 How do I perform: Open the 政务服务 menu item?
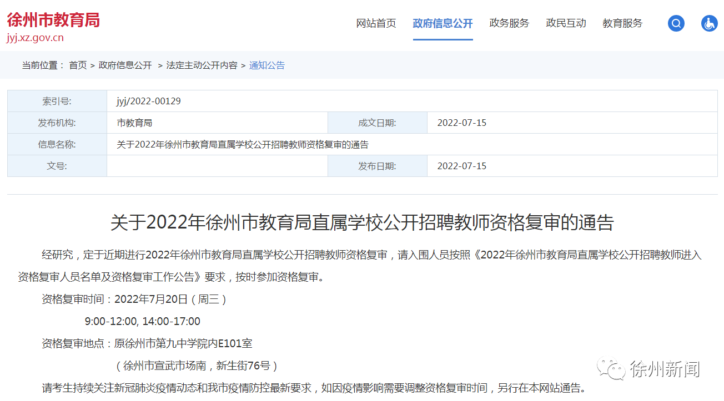pos(509,23)
